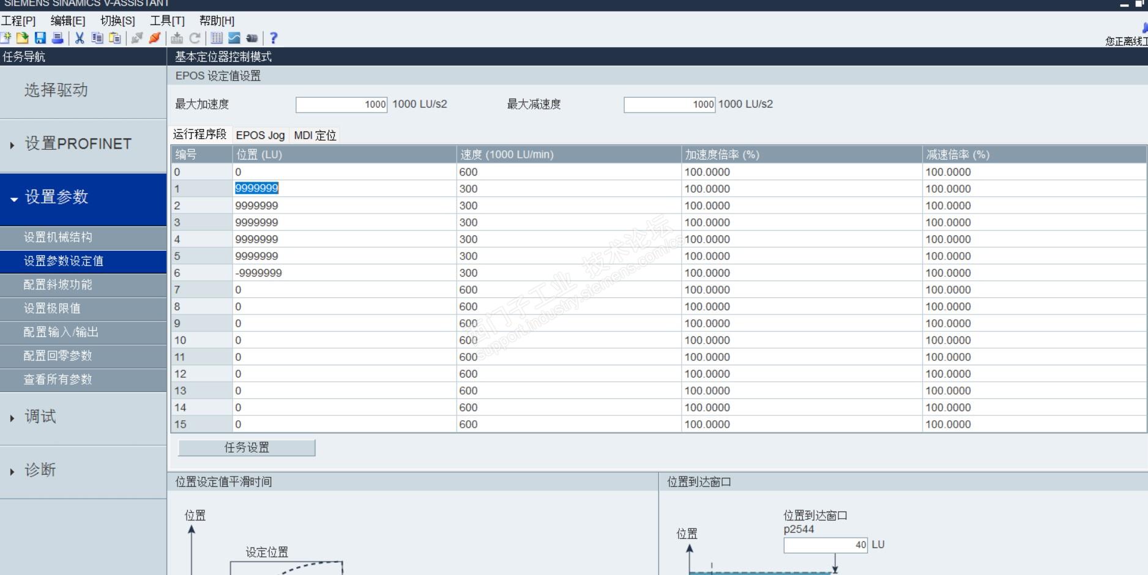Open 设置参数设定值 in the sidebar
Screen dimensions: 1148x575
(x=83, y=261)
